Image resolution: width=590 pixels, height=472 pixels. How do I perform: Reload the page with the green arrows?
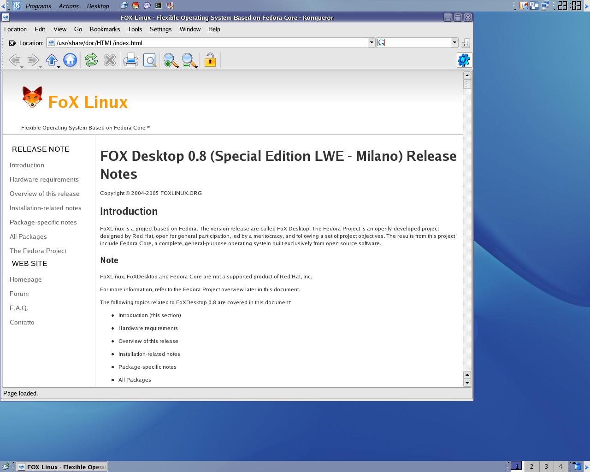click(91, 60)
